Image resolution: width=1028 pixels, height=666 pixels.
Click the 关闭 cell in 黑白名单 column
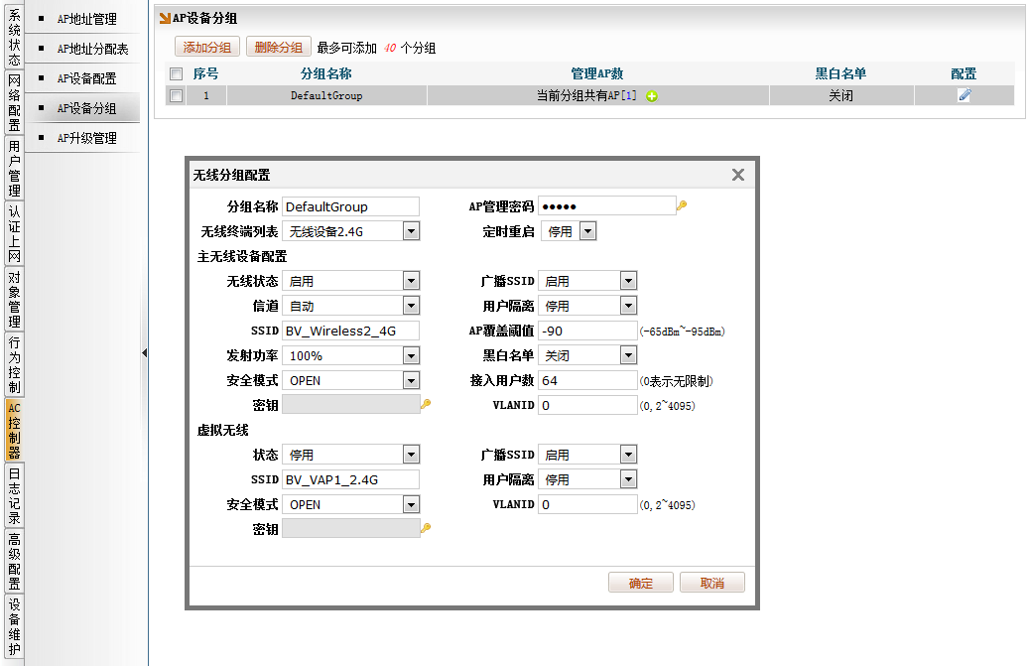841,95
